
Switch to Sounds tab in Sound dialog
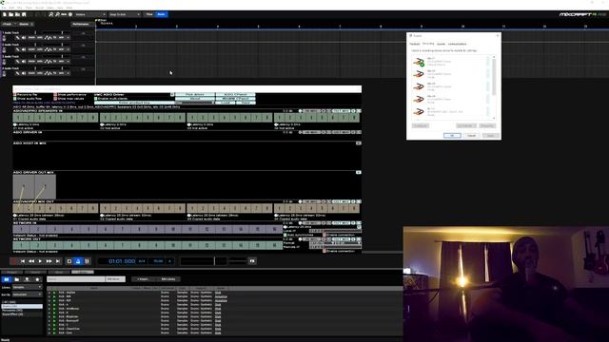[x=441, y=45]
